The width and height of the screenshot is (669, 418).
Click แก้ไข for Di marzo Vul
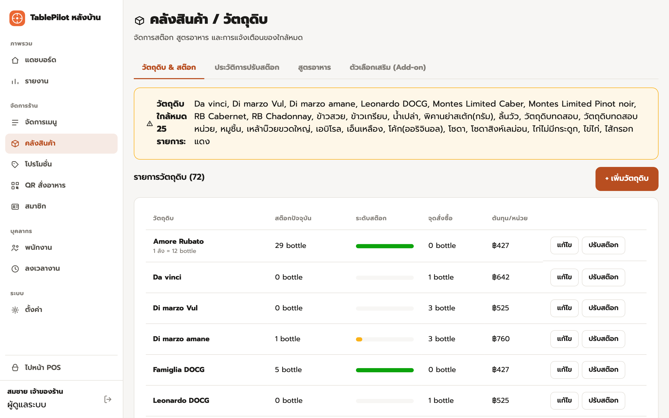564,308
